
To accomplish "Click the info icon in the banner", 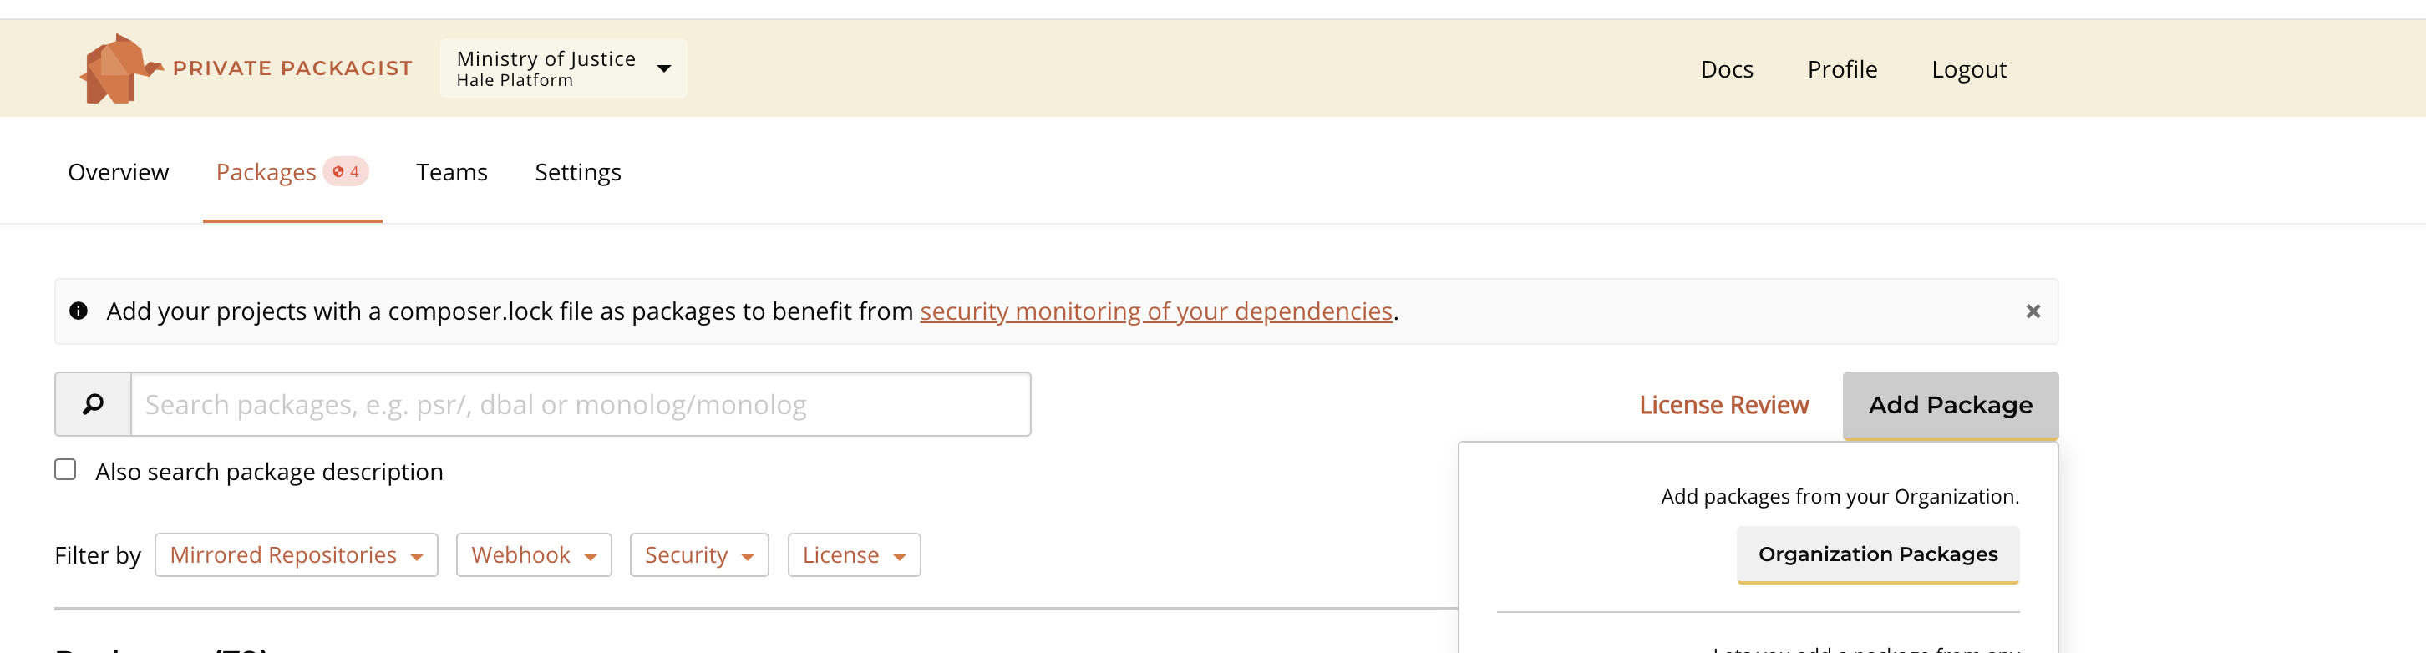I will click(x=79, y=311).
